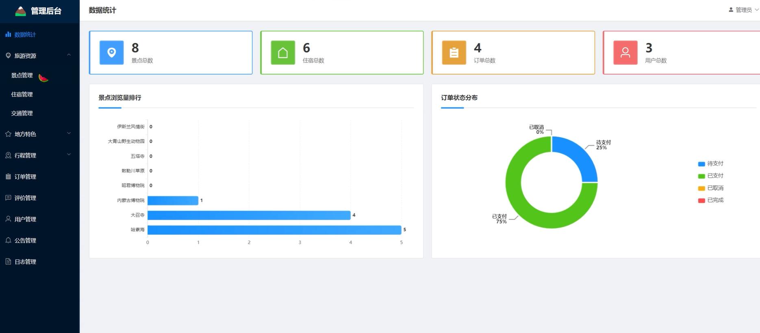
Task: Click the 订单管理 clipboard icon in sidebar
Action: tap(8, 176)
